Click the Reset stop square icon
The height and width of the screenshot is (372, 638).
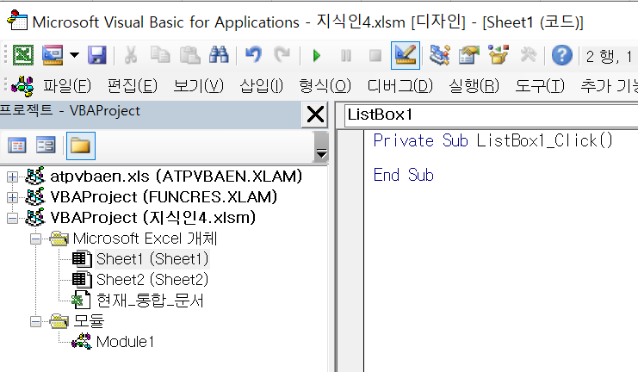(x=375, y=55)
